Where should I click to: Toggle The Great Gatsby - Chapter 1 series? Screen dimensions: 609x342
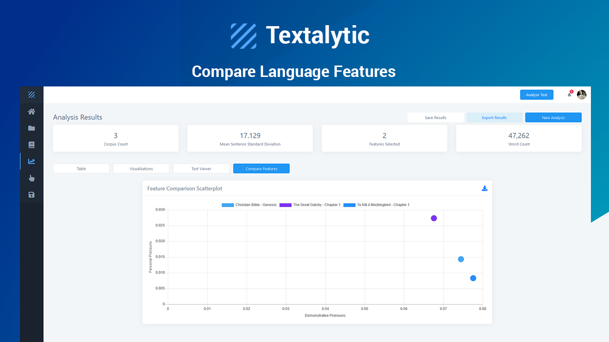pos(312,205)
